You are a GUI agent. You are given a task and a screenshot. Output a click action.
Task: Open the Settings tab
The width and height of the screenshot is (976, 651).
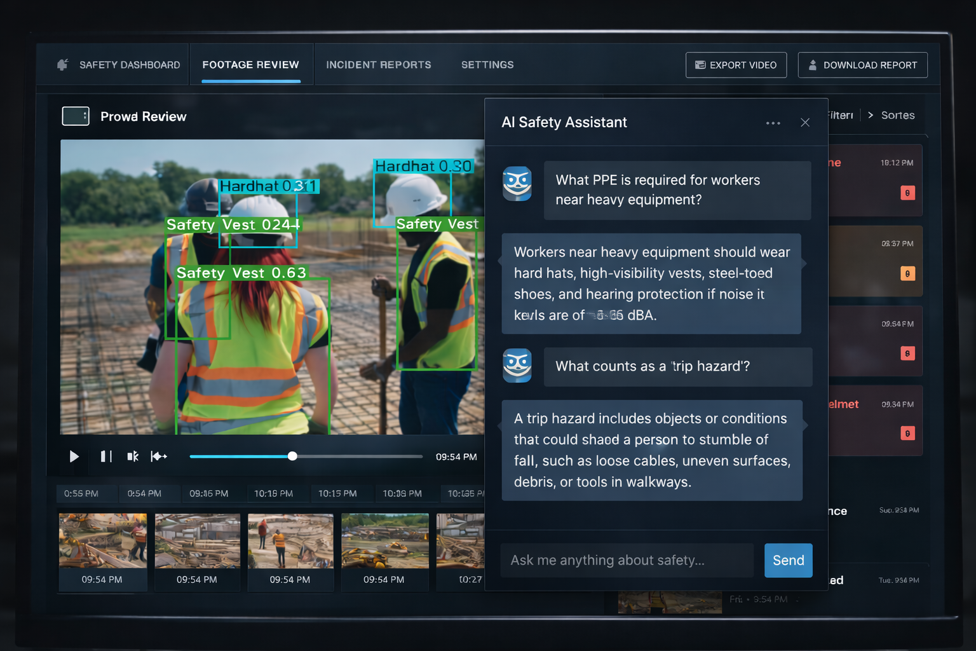487,65
